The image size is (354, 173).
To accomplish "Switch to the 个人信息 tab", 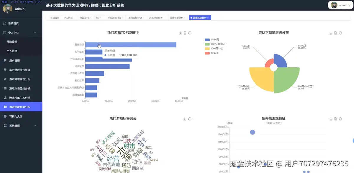I will (69, 18).
